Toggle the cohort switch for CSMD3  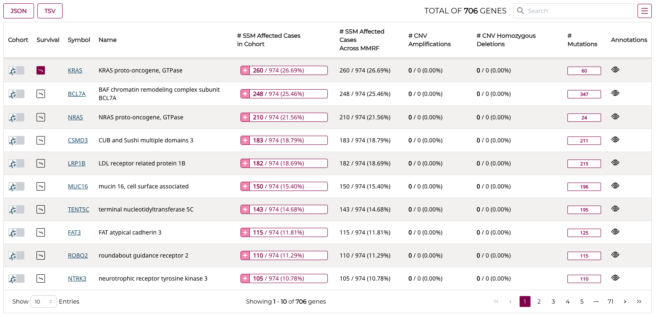tap(16, 140)
